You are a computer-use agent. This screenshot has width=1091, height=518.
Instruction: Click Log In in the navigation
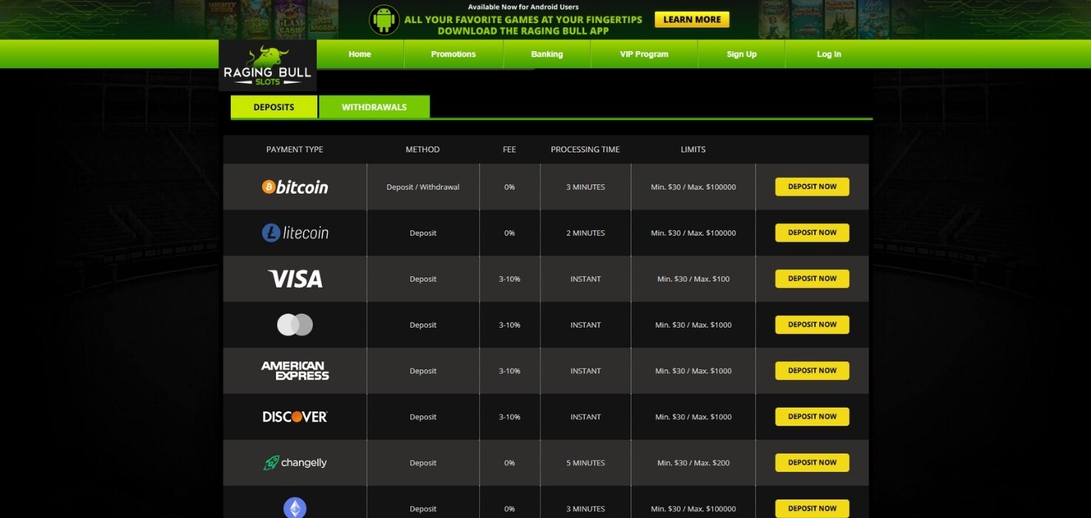829,54
